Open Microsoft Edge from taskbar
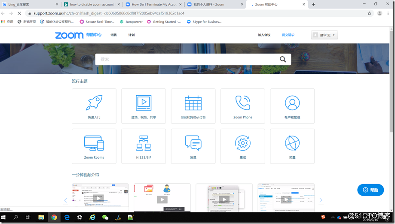Viewport: 395px width, 224px height. point(67,218)
